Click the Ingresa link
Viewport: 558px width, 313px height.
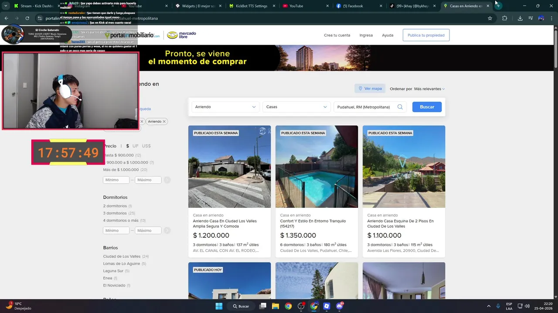click(x=366, y=35)
